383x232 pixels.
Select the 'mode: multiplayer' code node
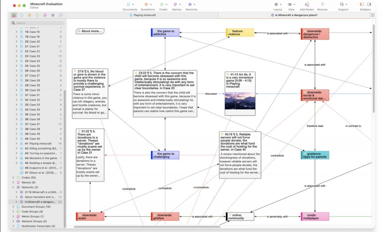pyautogui.click(x=315, y=217)
